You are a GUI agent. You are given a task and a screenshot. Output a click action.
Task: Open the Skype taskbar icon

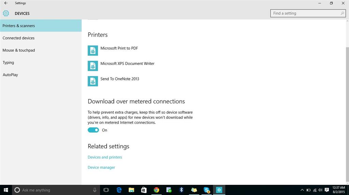click(x=207, y=190)
